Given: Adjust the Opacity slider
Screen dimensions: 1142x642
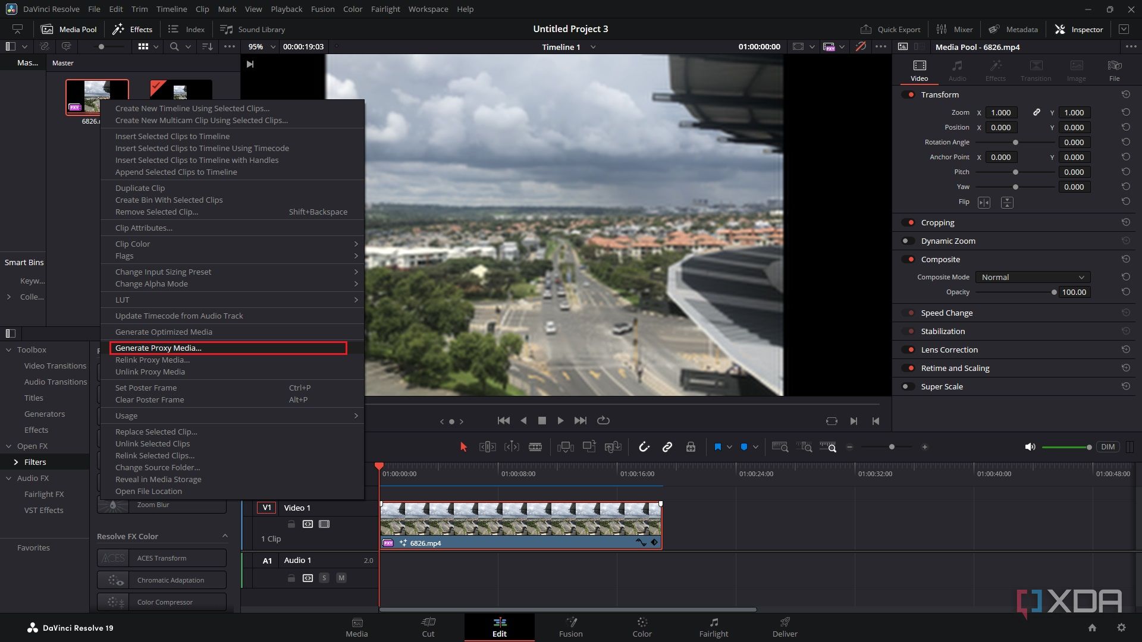Looking at the screenshot, I should tap(1053, 292).
